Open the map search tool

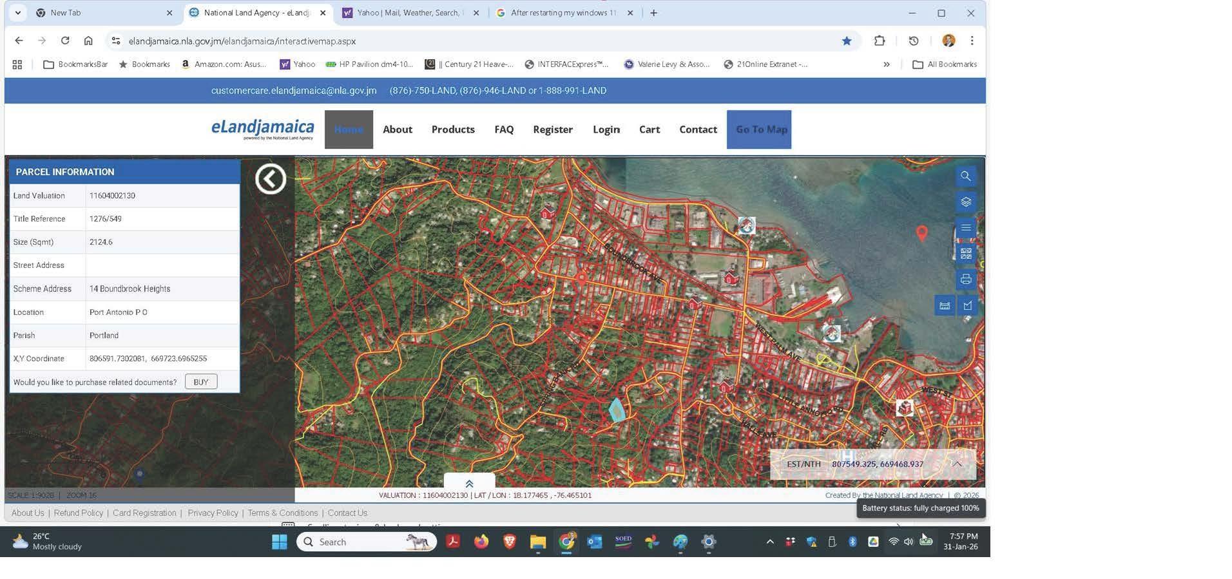pos(965,176)
